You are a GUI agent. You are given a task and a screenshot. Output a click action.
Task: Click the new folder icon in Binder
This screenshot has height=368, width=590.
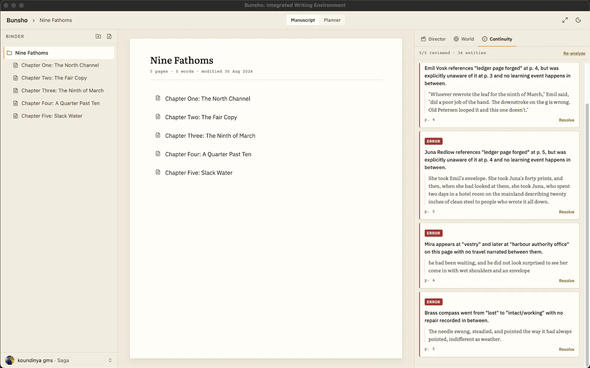pyautogui.click(x=98, y=36)
